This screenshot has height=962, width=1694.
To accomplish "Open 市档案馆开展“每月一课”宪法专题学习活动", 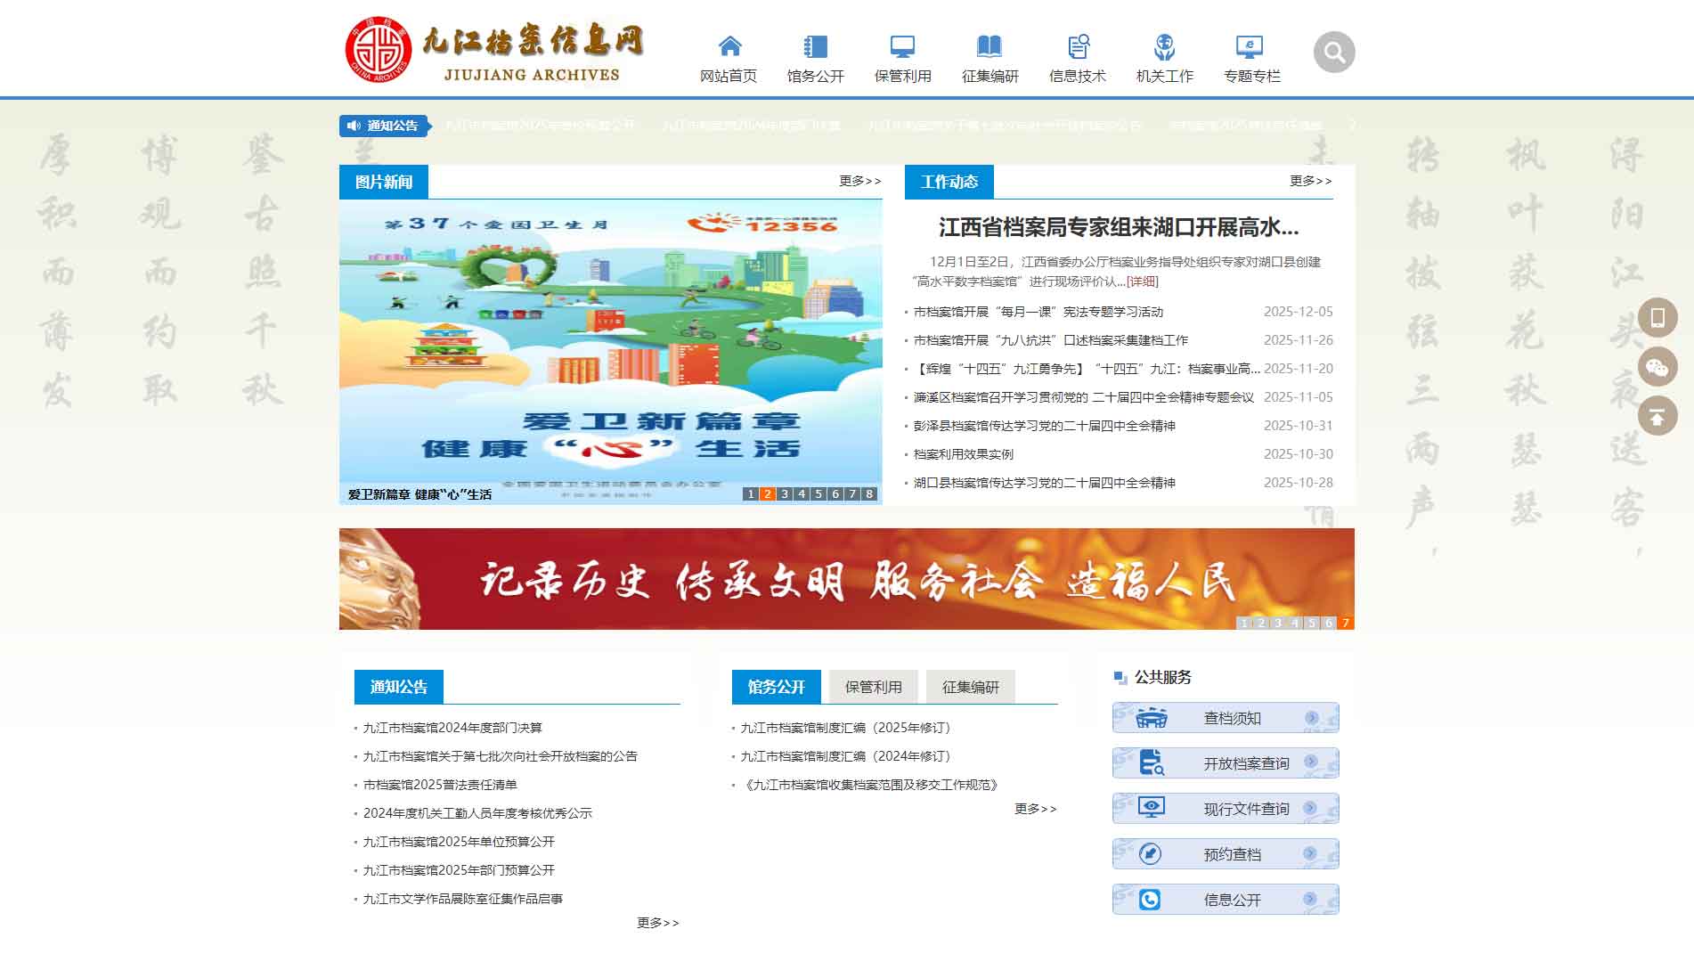I will [x=1038, y=312].
